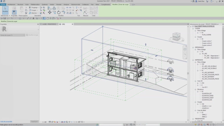Image resolution: width=224 pixels, height=126 pixels.
Task: Open the Modèle de base dropdown in status bar
Action: tap(148, 125)
